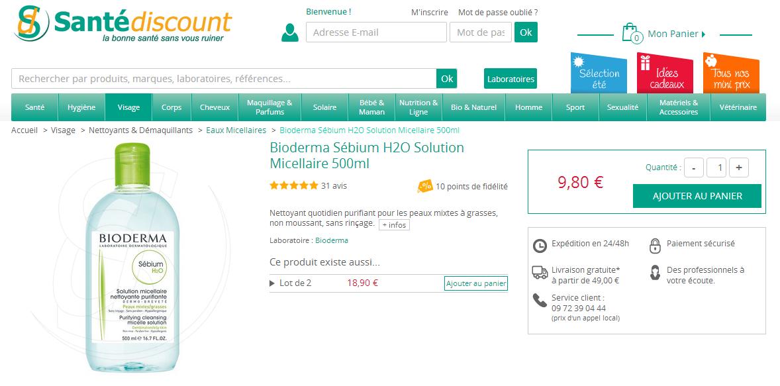Open the Eaux Micellaires breadcrumb link
The height and width of the screenshot is (386, 780).
pyautogui.click(x=236, y=130)
